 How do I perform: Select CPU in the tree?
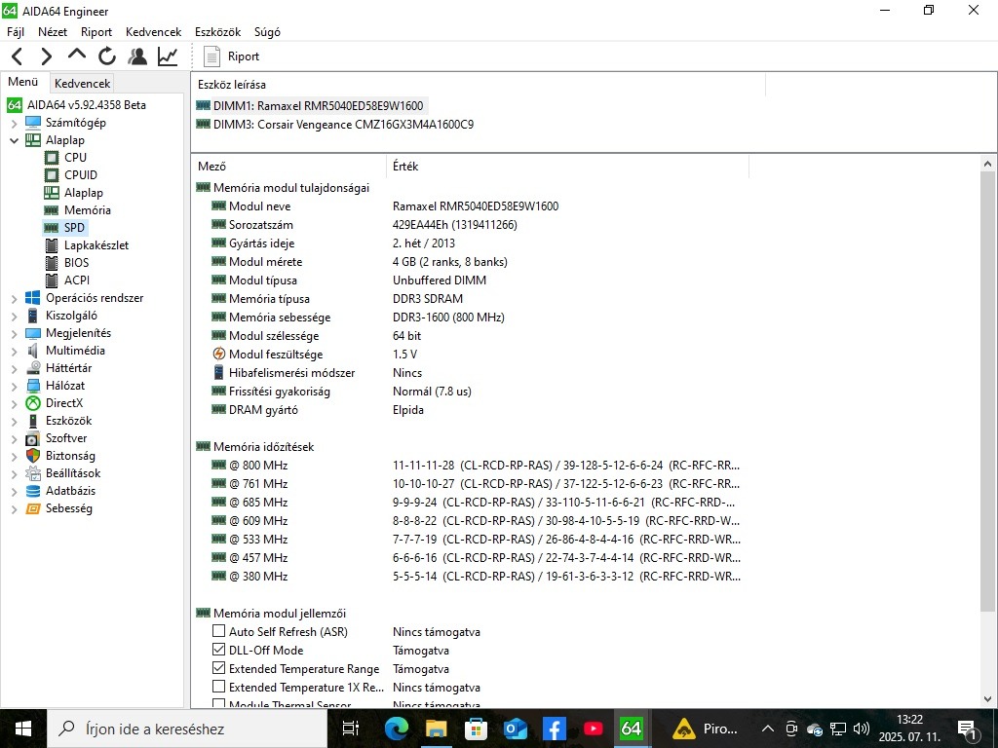tap(75, 157)
